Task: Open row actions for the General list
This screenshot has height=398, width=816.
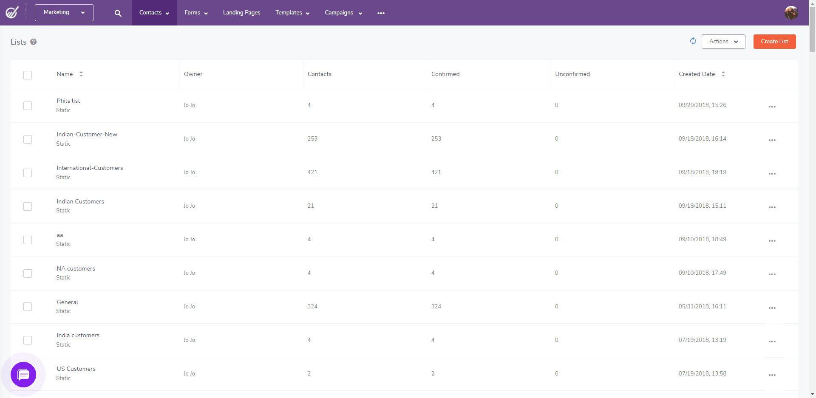Action: coord(772,308)
